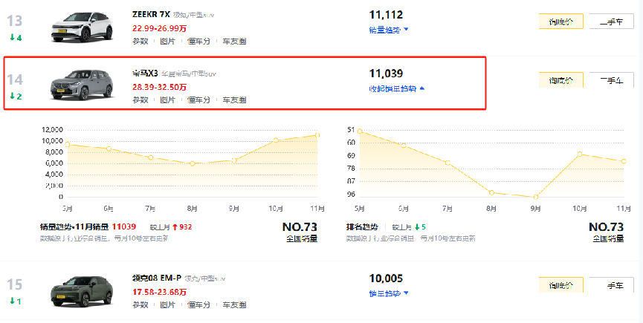Click the 排名趋势 heading
Screen dimensions: 643x323
tap(362, 226)
